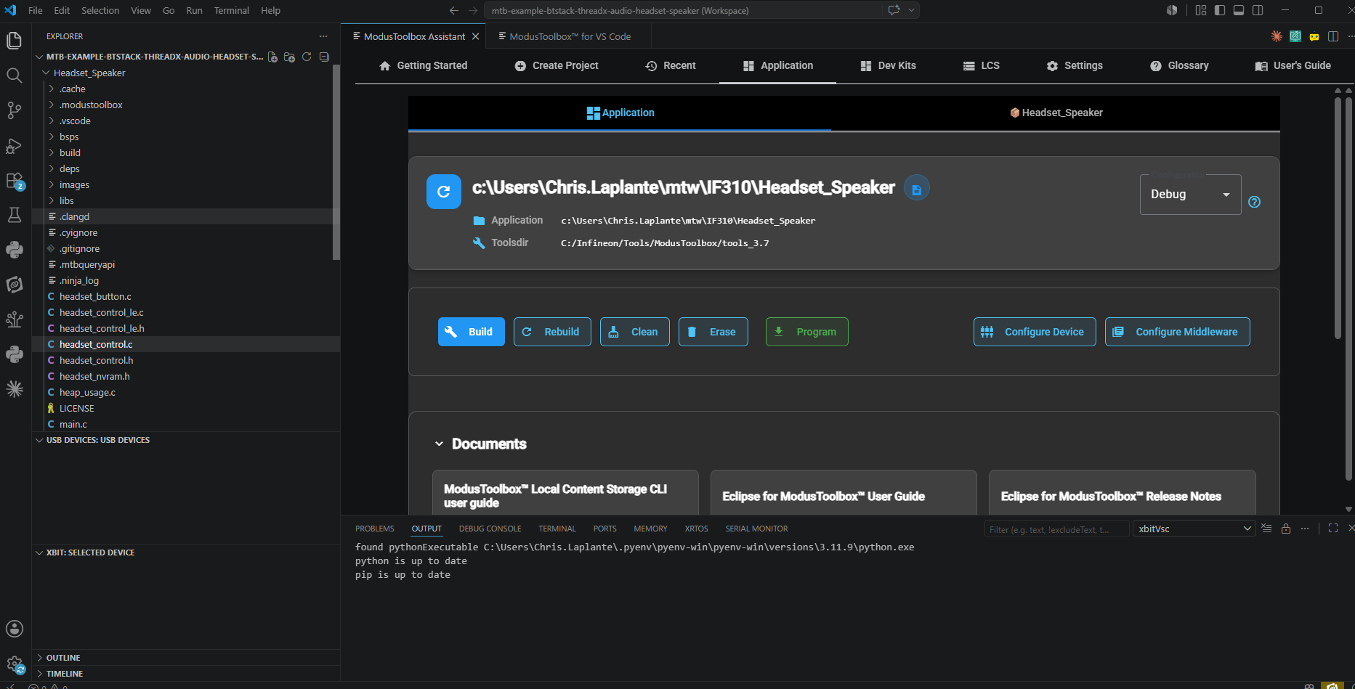Click the teal monitor tools icon in editor toolbar
Screen dimensions: 1355x689
tap(1295, 36)
